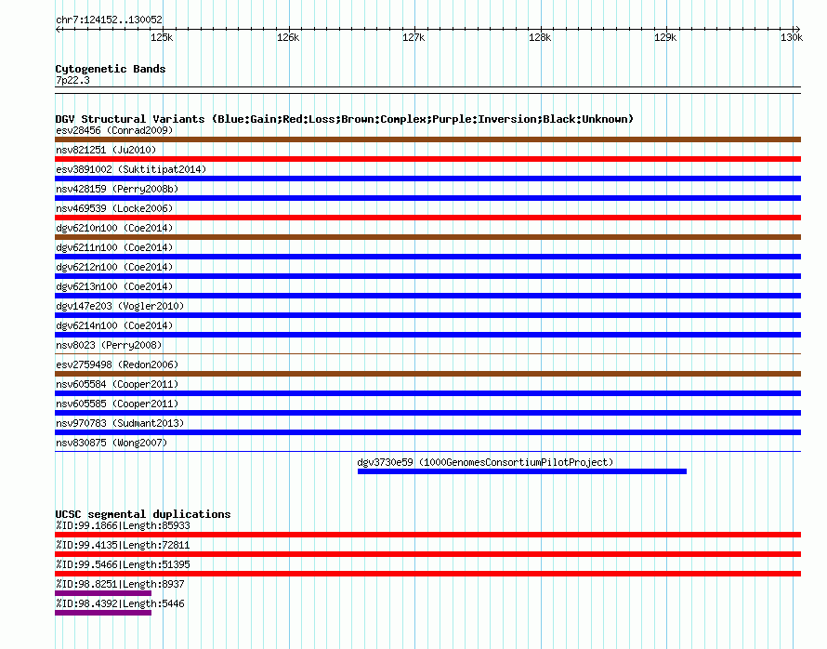
Task: Click the nsv970783 (Sudmant2013) label
Action: click(x=120, y=423)
